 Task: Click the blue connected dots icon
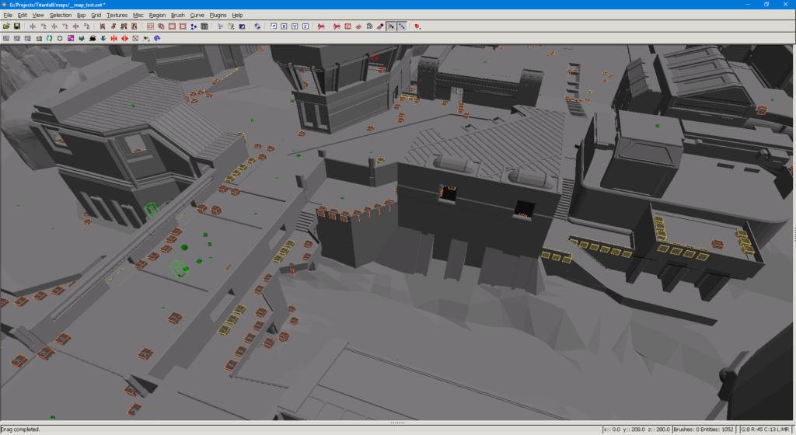pos(194,26)
